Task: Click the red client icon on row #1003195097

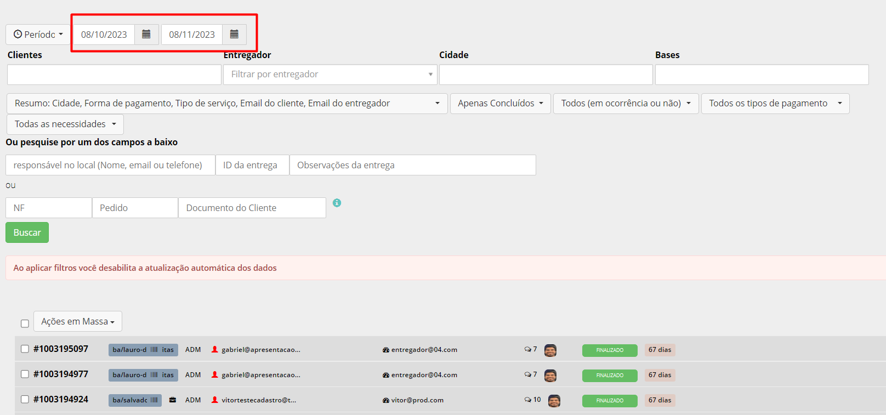Action: [x=215, y=349]
